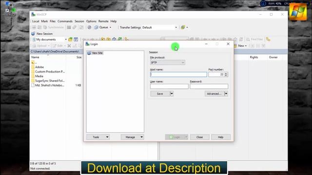Viewport: 312px width, 175px height.
Task: Open the Queue dropdown arrow
Action: click(111, 27)
